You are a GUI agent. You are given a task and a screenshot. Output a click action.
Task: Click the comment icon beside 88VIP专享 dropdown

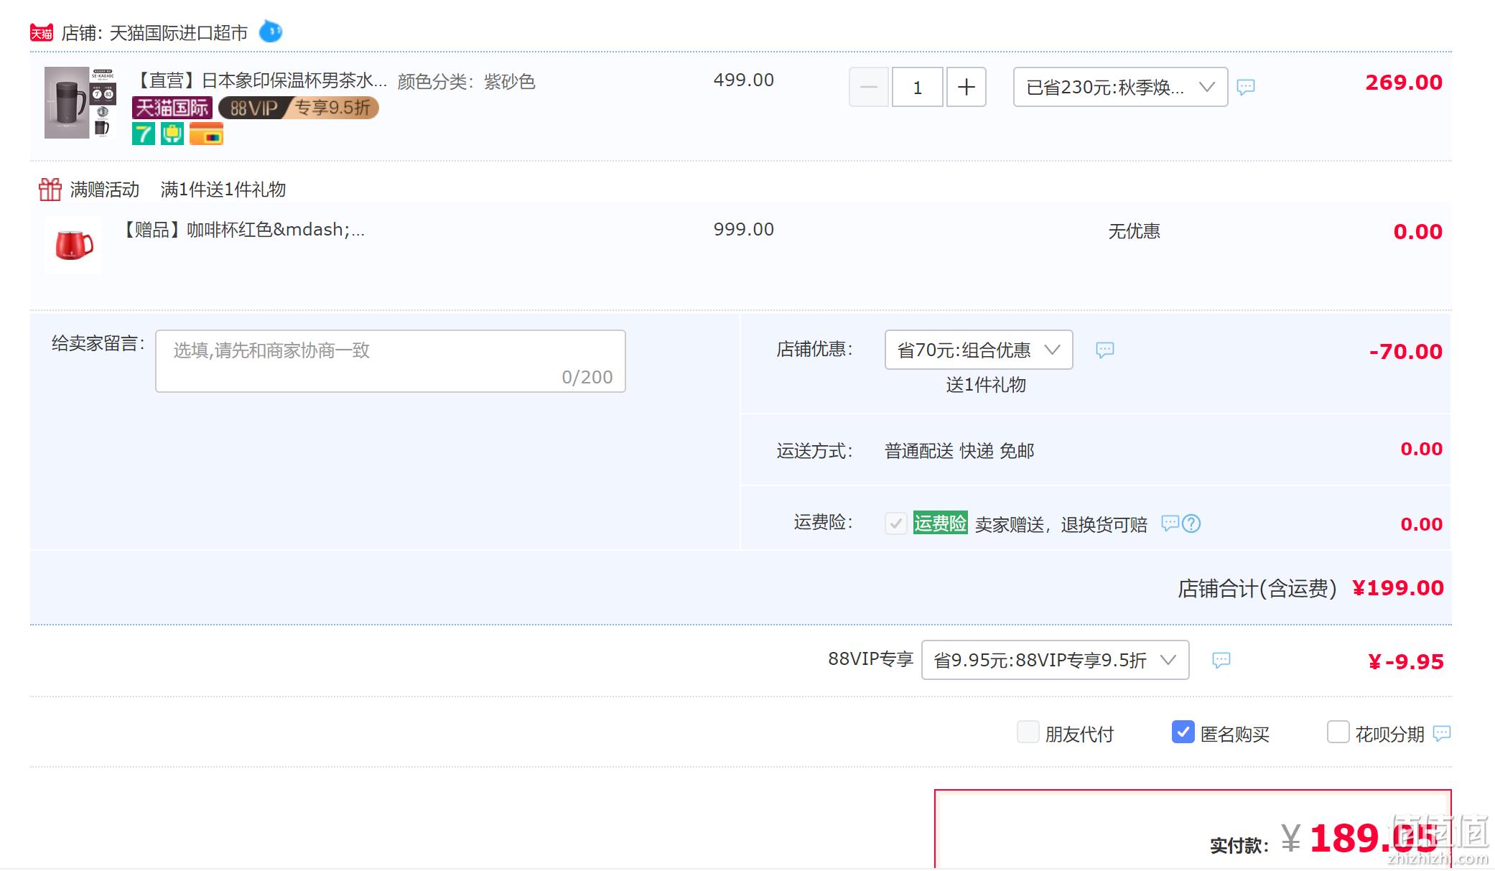[1221, 660]
